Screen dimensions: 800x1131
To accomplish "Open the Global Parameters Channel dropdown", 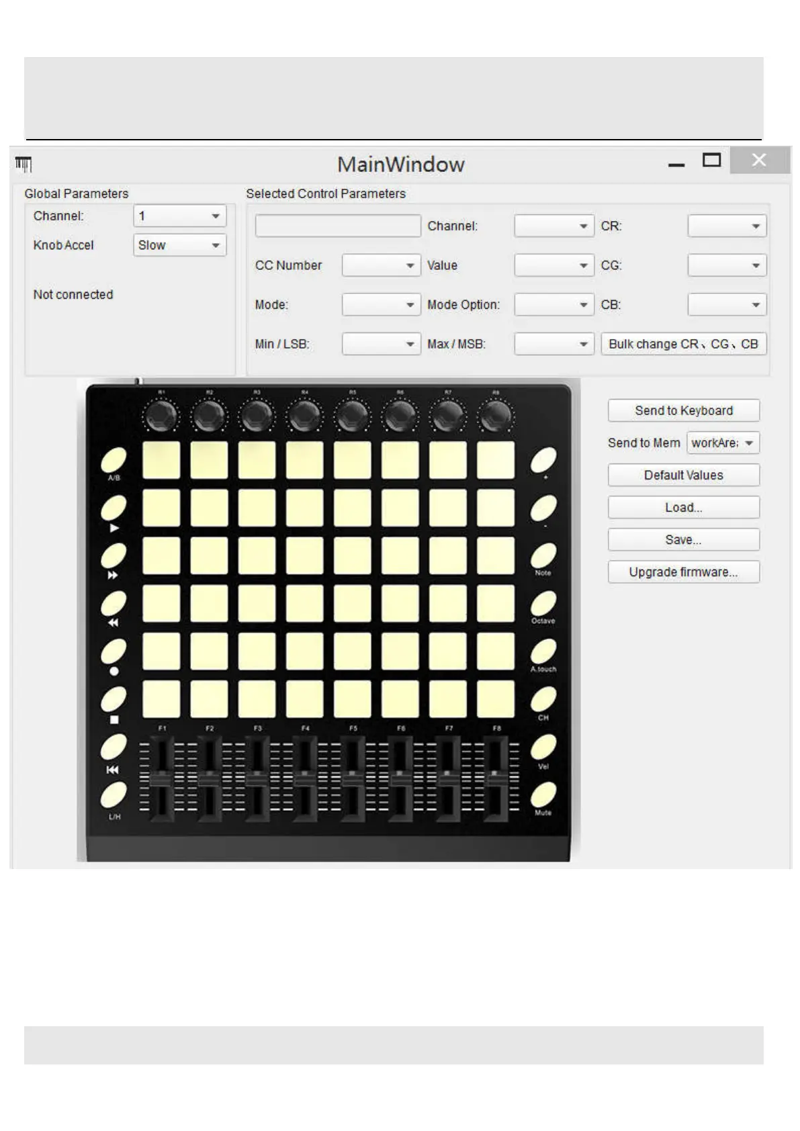I will pyautogui.click(x=180, y=216).
